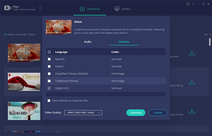Open the Library main tab
This screenshot has width=212, height=136.
pos(122,9)
